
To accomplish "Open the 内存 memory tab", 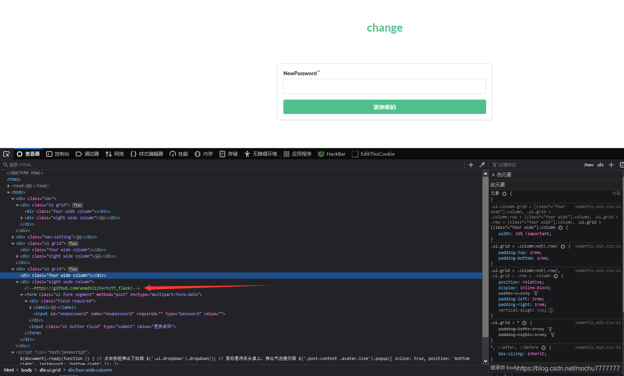I will pyautogui.click(x=204, y=154).
